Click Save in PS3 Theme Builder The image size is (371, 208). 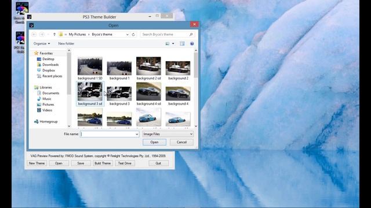pyautogui.click(x=81, y=164)
